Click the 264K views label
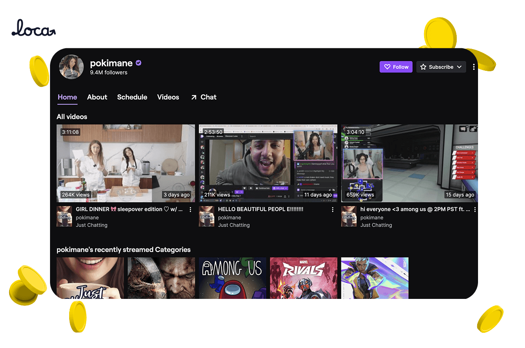This screenshot has height=348, width=525. click(x=75, y=195)
